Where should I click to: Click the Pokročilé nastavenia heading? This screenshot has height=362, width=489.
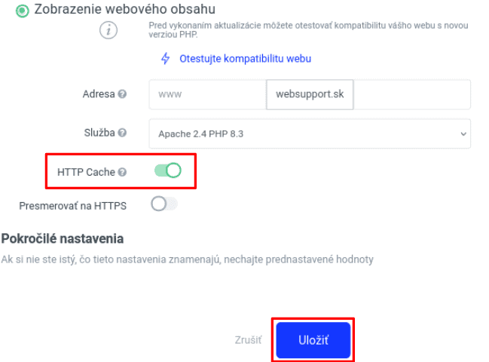pos(63,239)
